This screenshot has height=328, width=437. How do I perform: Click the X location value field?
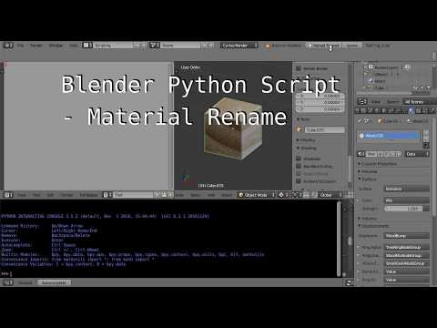click(x=320, y=96)
